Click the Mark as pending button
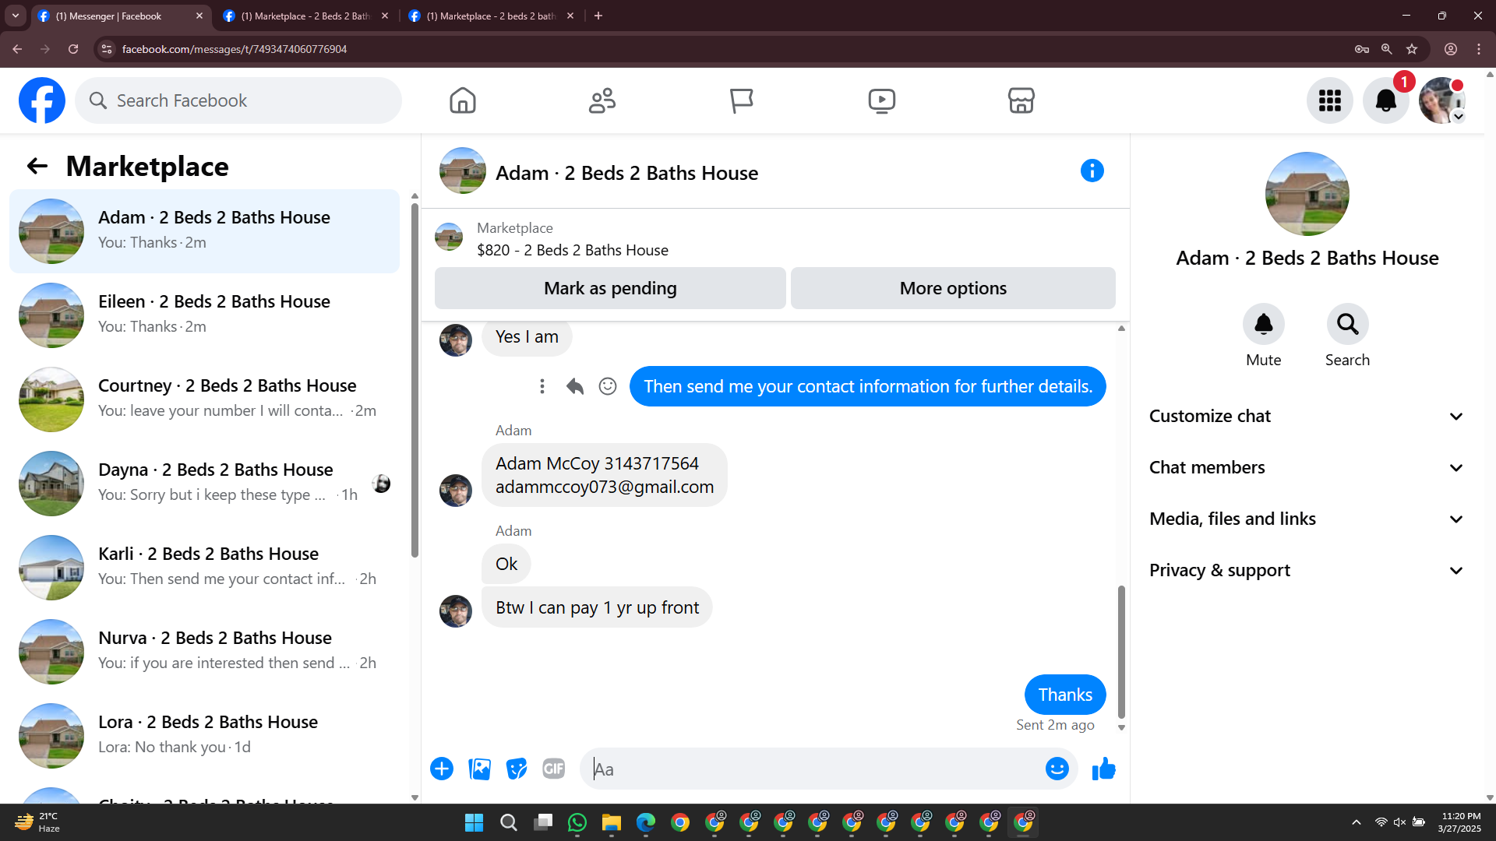The height and width of the screenshot is (841, 1496). pyautogui.click(x=610, y=288)
